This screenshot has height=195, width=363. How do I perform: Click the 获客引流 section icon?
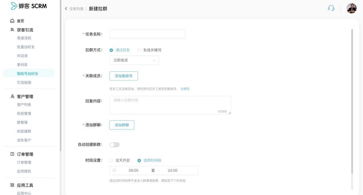(12, 30)
